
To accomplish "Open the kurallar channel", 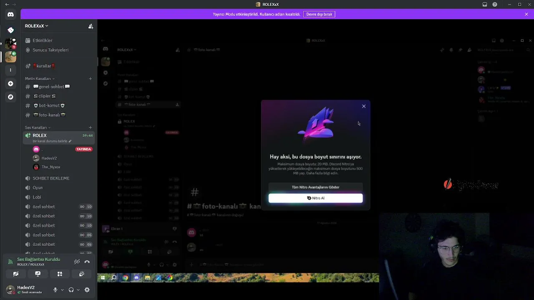I will (x=59, y=66).
